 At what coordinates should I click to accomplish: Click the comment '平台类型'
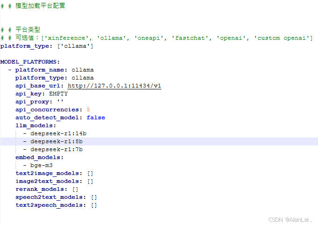28,29
